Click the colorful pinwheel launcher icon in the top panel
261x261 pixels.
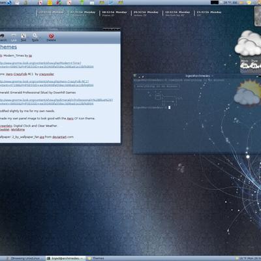click(59, 3)
